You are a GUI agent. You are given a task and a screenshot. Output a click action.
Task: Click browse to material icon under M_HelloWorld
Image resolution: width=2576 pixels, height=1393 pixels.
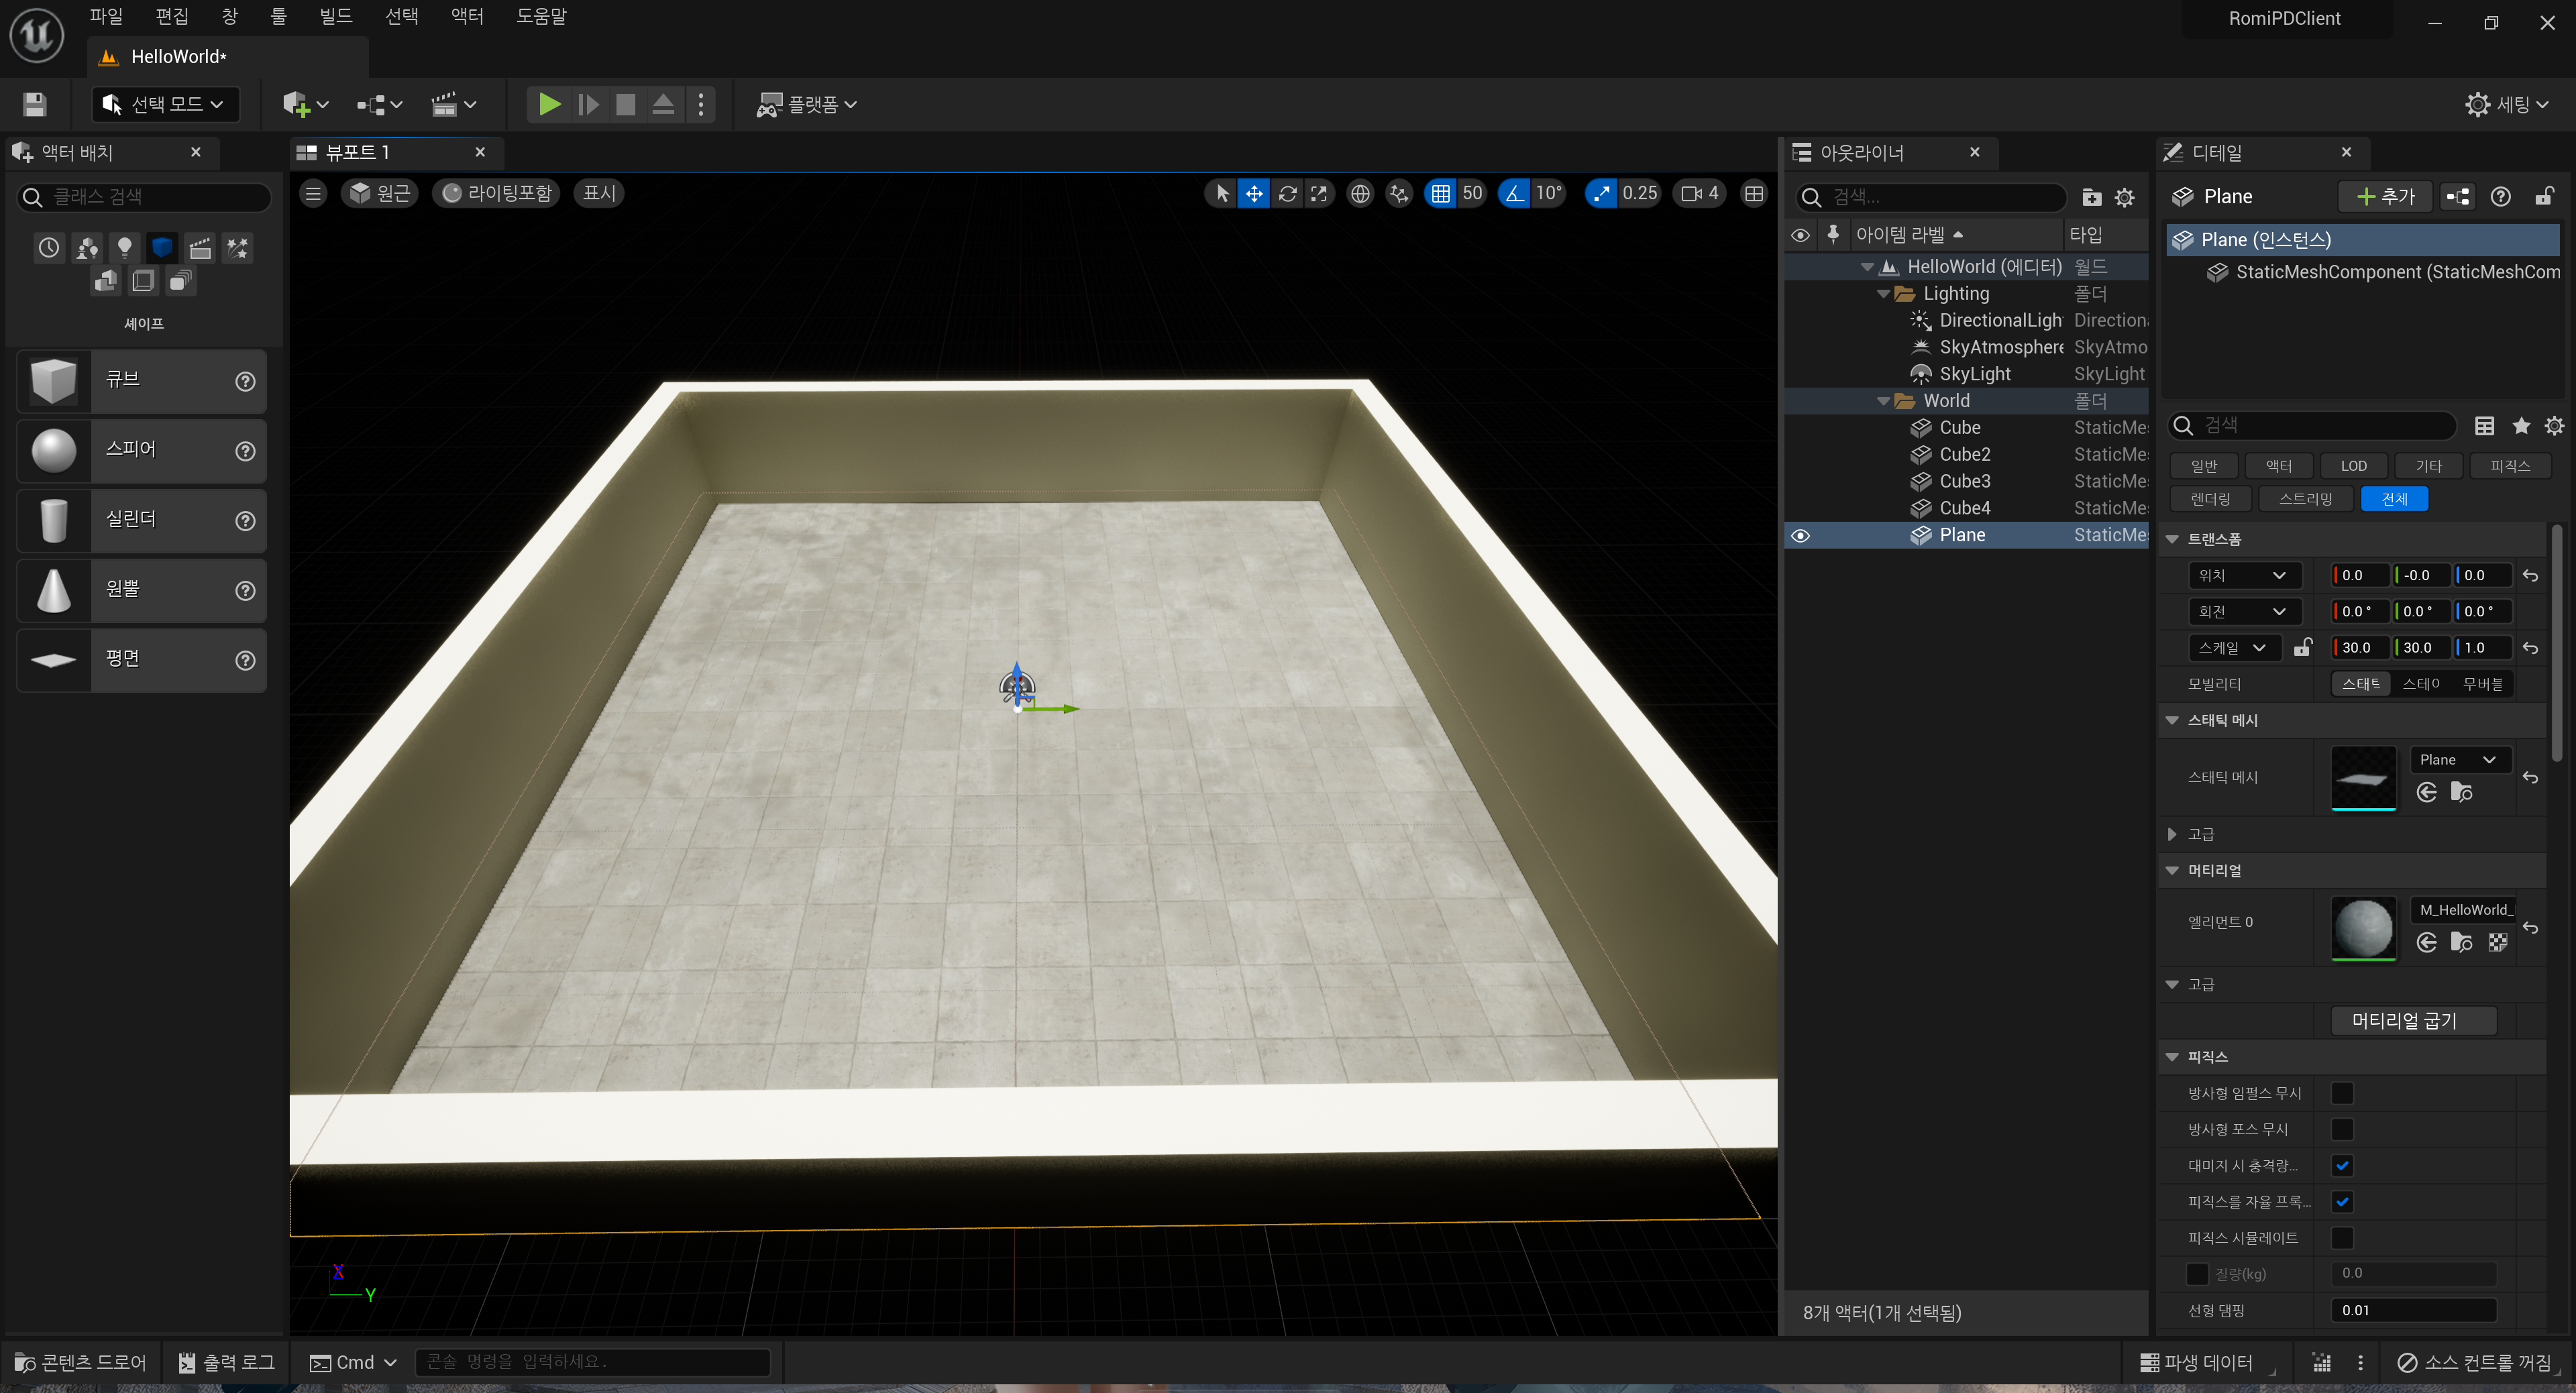pos(2461,942)
